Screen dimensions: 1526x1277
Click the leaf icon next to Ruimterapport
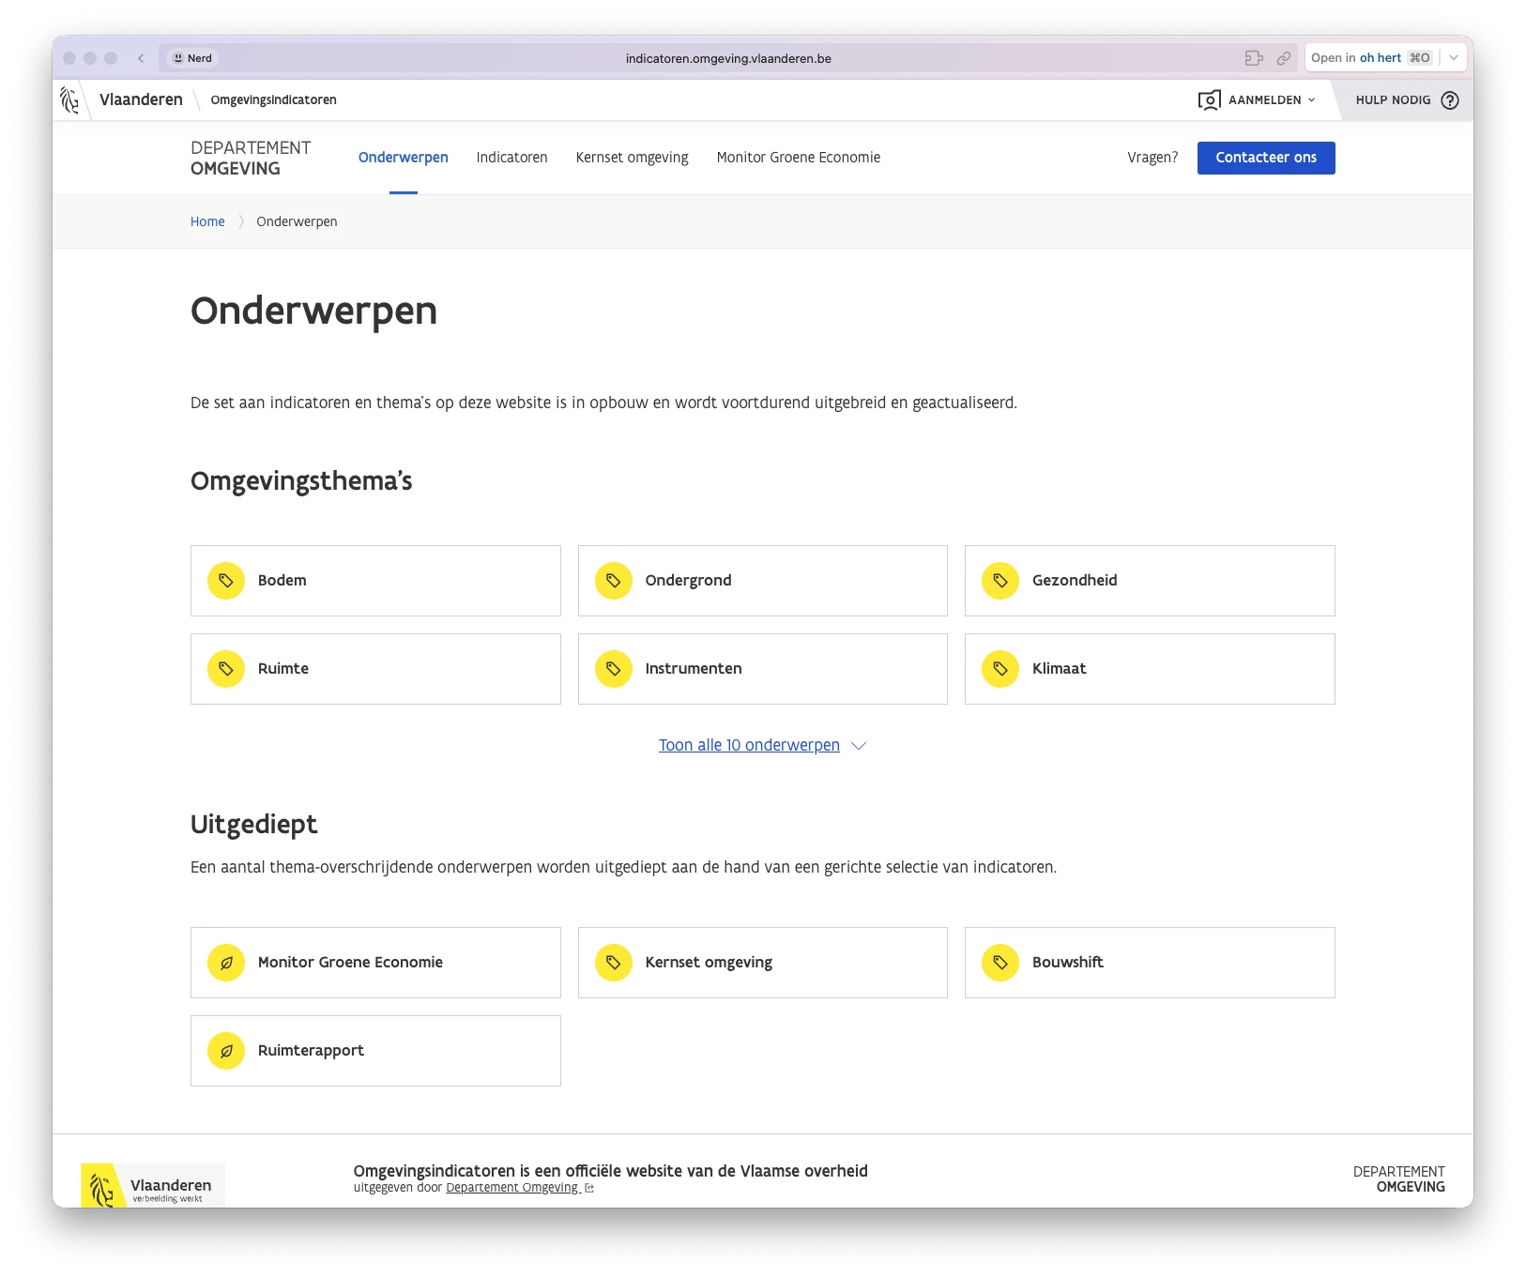(226, 1051)
